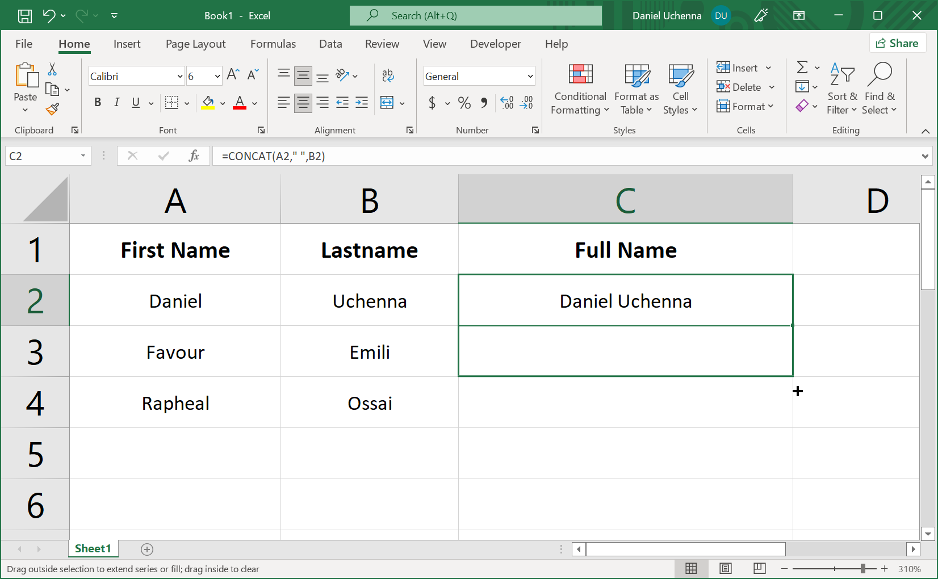Apply the Percent Style number format
Screen dimensions: 938x579
(464, 103)
